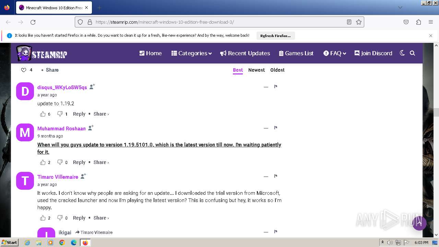Screen dimensions: 439x247
Task: Open Windows Start menu
Action: pyautogui.click(x=9, y=243)
